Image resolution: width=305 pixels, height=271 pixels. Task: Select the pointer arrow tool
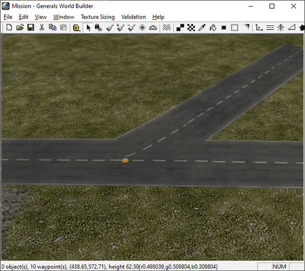88,27
